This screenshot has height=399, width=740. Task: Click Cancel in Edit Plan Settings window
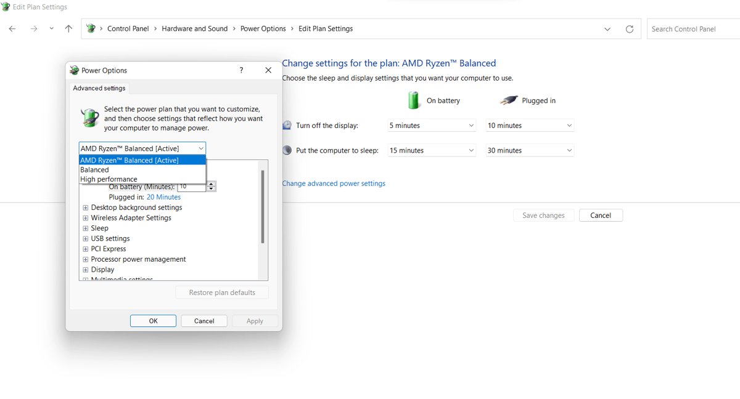(601, 216)
